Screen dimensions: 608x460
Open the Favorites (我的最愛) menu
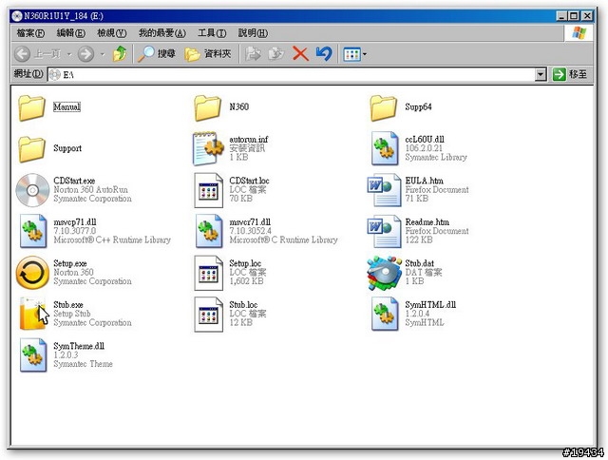click(x=162, y=33)
